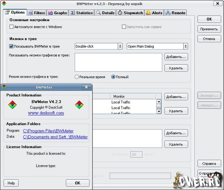Enable Автозапуск вместе с Windows checkbox

(x=12, y=27)
